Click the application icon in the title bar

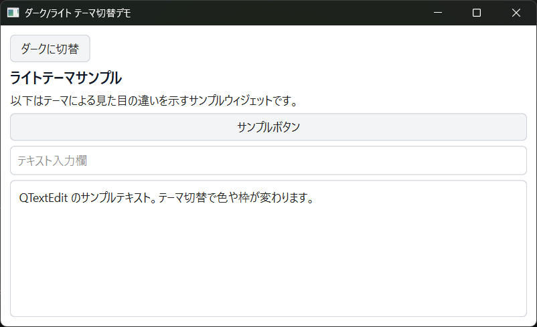click(13, 13)
